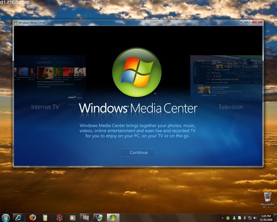Open Windows Media Player from the taskbar
The width and height of the screenshot is (277, 222).
coord(72,218)
